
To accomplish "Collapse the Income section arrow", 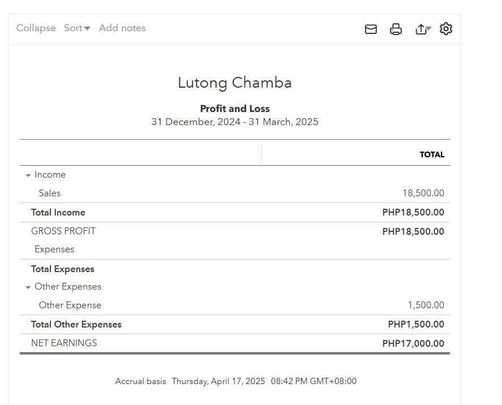I will pos(28,175).
